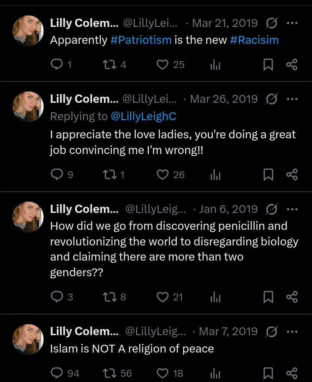The image size is (312, 382).
Task: View analytics for the Mar 21 tweet
Action: coord(215,65)
